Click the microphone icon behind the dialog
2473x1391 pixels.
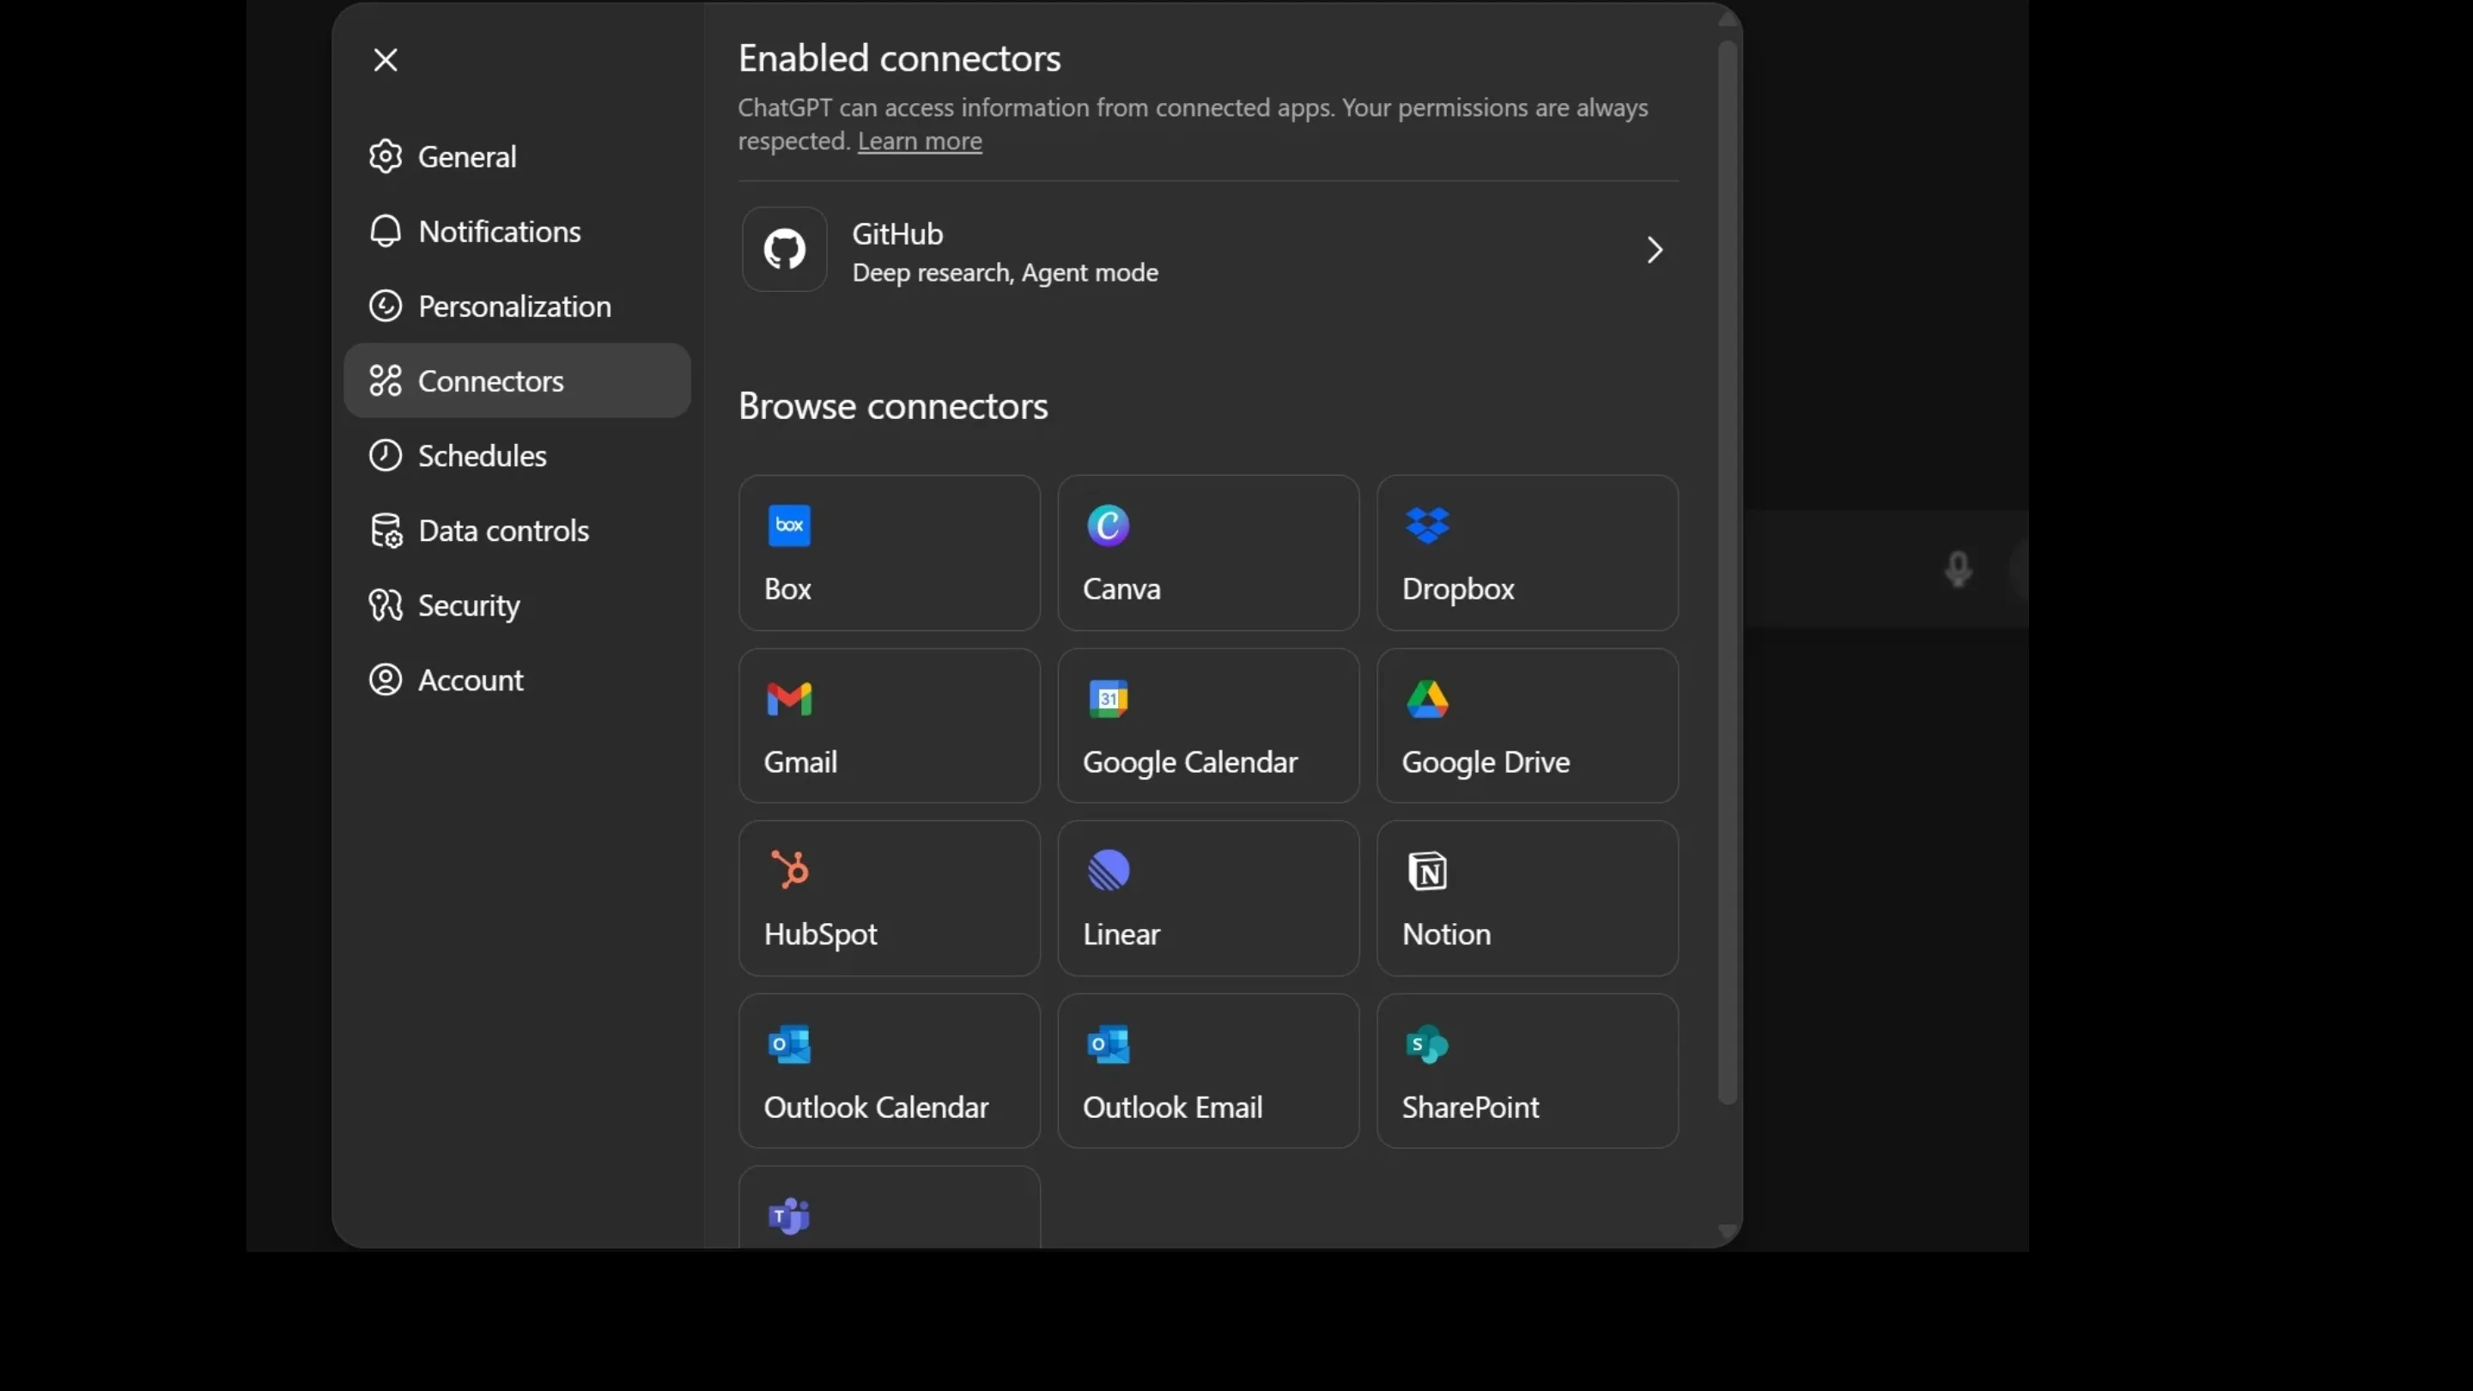[1959, 569]
